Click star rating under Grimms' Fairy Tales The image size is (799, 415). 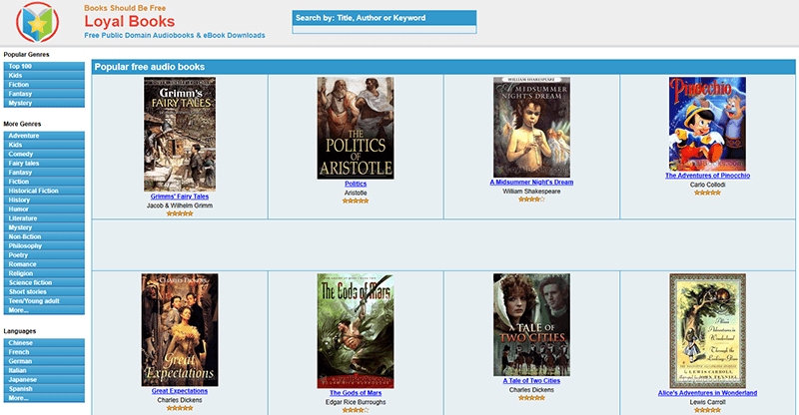tap(180, 213)
